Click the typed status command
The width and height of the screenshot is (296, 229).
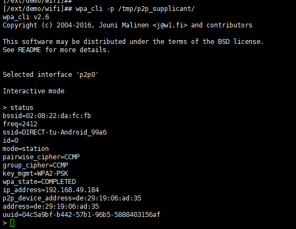(22, 108)
